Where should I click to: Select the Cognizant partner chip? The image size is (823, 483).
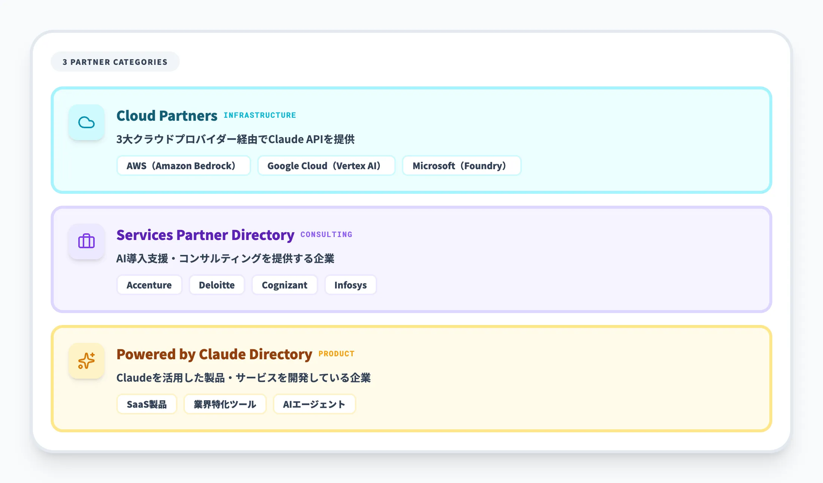(x=284, y=285)
